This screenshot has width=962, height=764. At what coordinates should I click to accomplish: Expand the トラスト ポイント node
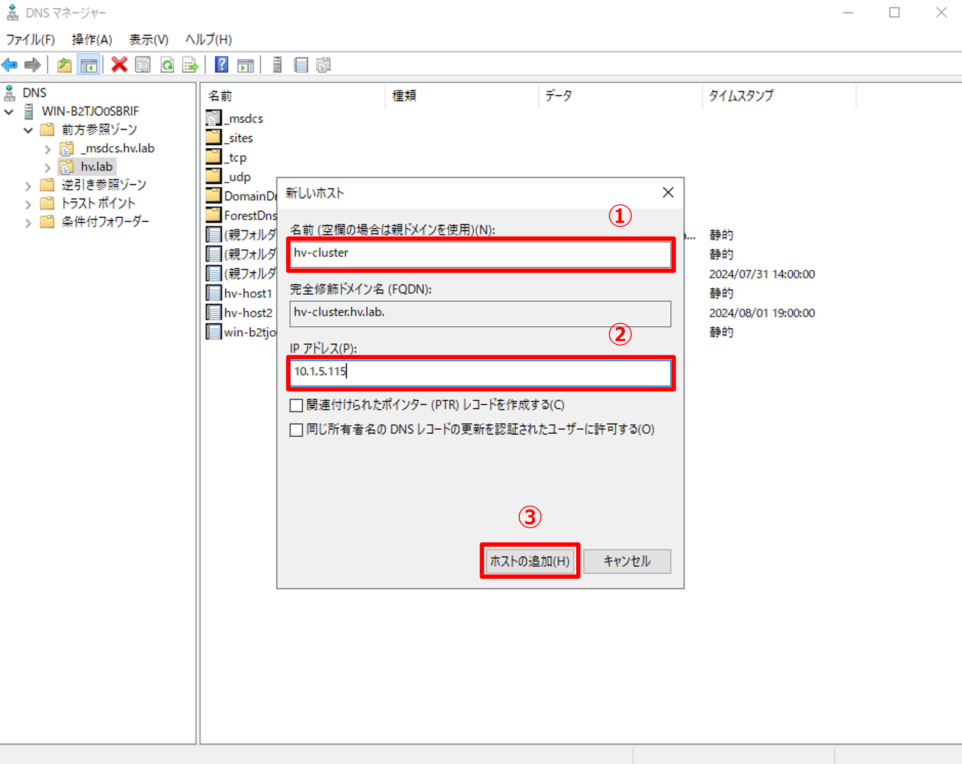point(28,205)
